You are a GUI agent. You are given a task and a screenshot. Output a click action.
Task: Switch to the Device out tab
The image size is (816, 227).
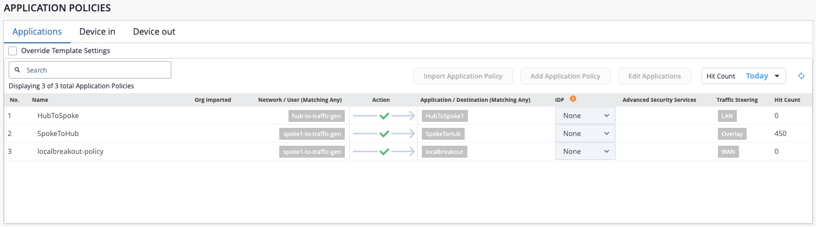coord(154,31)
